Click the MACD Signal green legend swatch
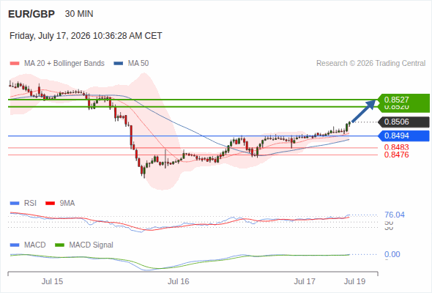 click(59, 245)
